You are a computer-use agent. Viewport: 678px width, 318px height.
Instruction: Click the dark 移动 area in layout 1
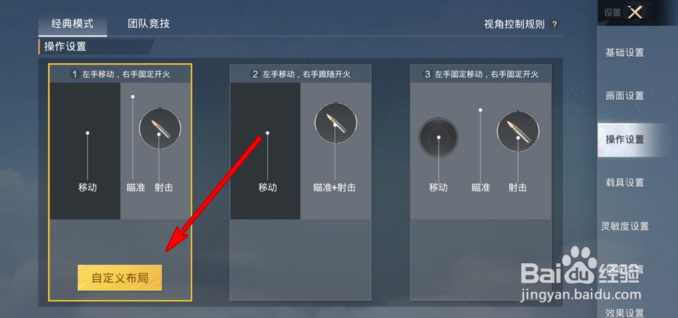(85, 151)
